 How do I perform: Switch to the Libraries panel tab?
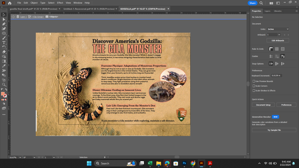click(x=278, y=11)
